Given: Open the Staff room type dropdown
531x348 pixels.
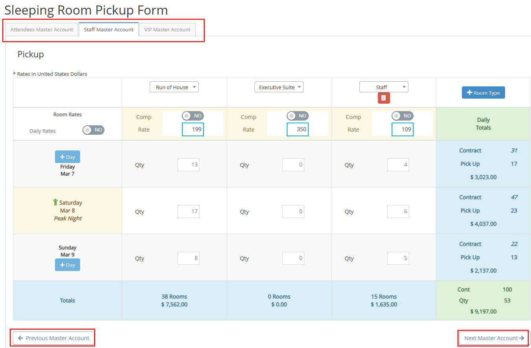Looking at the screenshot, I should (384, 87).
